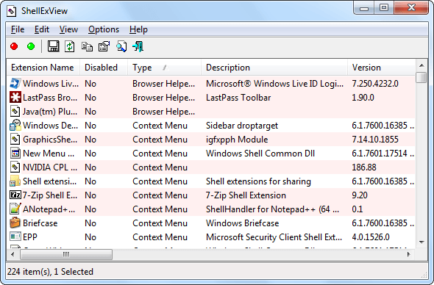Click the GraphicsShe... row icon
Screen dimensions: 434x285
[15, 140]
